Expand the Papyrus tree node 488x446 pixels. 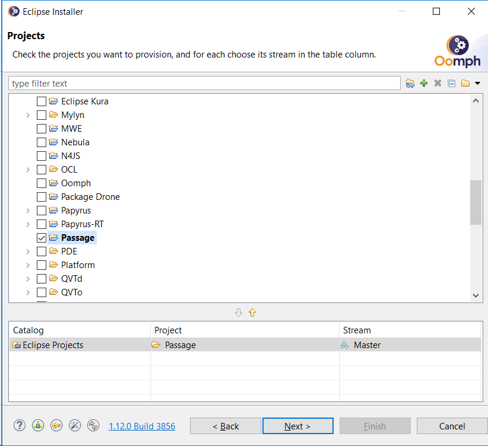pos(28,211)
